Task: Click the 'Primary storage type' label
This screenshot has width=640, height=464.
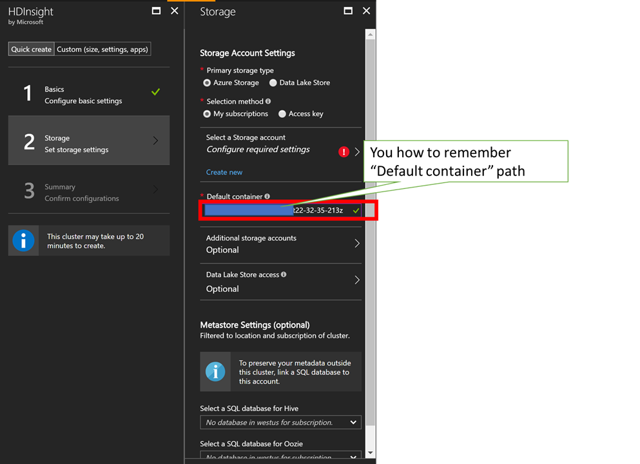Action: click(240, 71)
